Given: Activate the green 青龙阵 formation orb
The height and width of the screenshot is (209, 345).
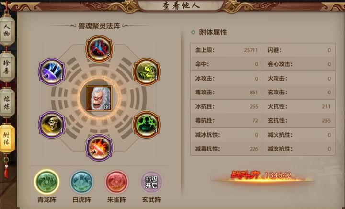Looking at the screenshot, I should [x=46, y=182].
